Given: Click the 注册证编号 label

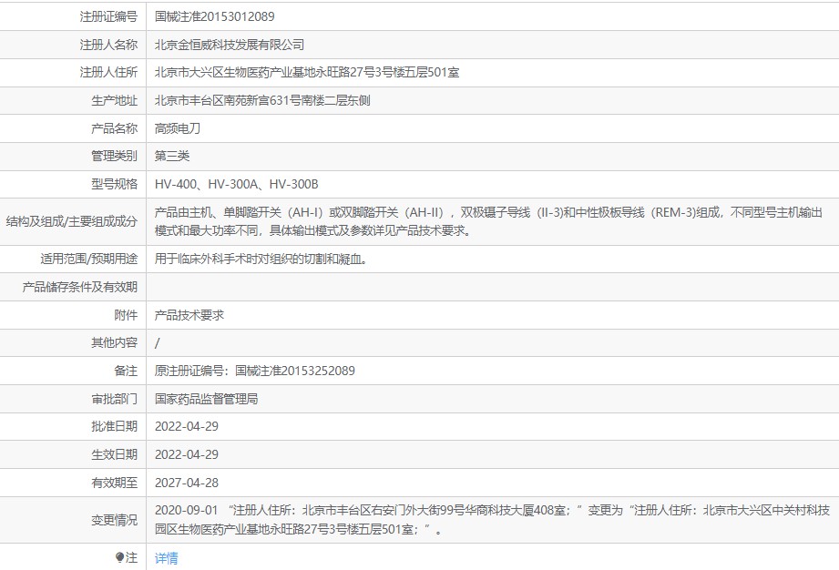Looking at the screenshot, I should (x=108, y=16).
